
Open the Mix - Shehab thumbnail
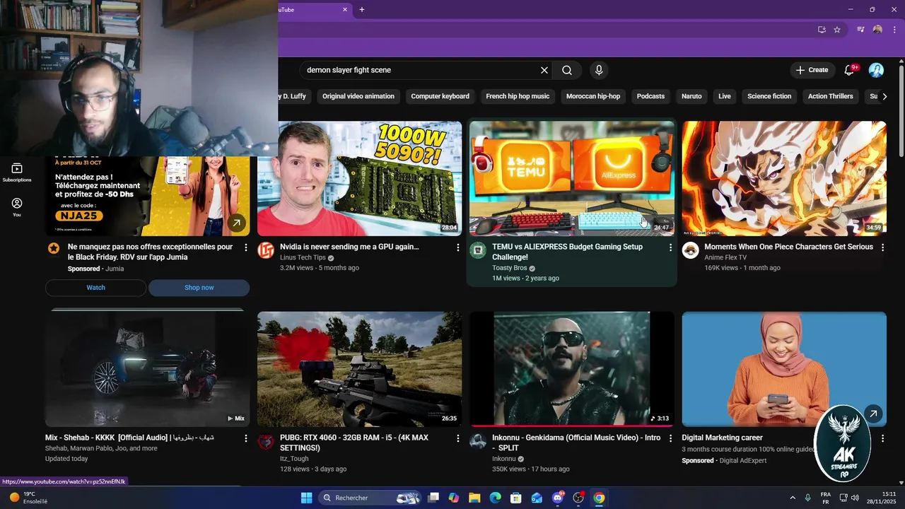click(147, 369)
